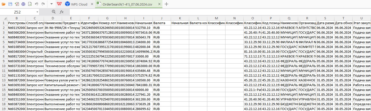Click the header cell 'Номер лот'
This screenshot has width=371, height=111.
[107, 23]
